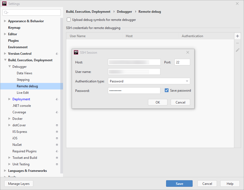Click the plugin icon beside dotCover

57,125
